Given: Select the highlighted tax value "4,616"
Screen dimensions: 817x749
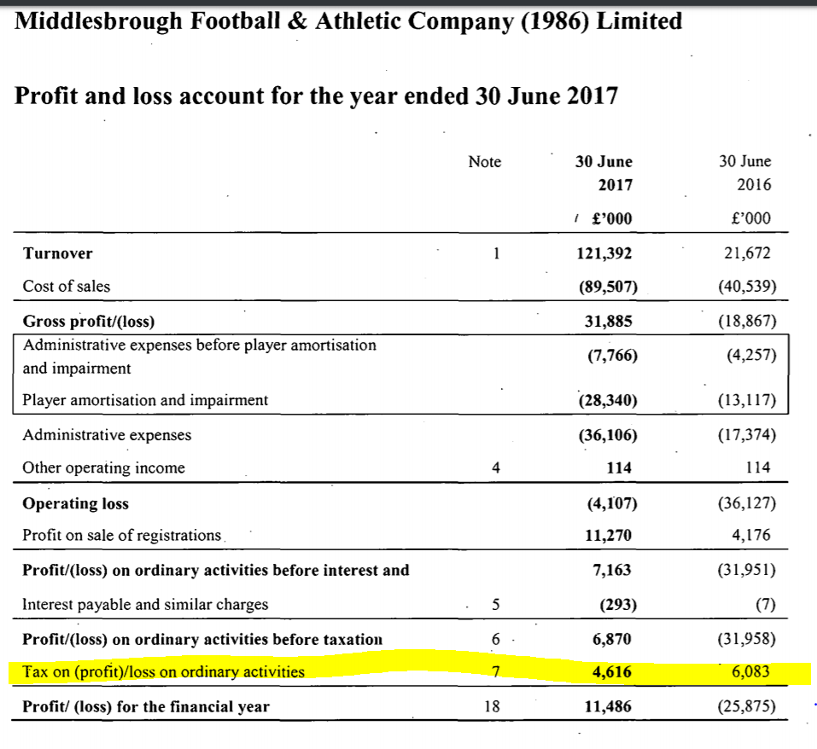Looking at the screenshot, I should pyautogui.click(x=612, y=672).
